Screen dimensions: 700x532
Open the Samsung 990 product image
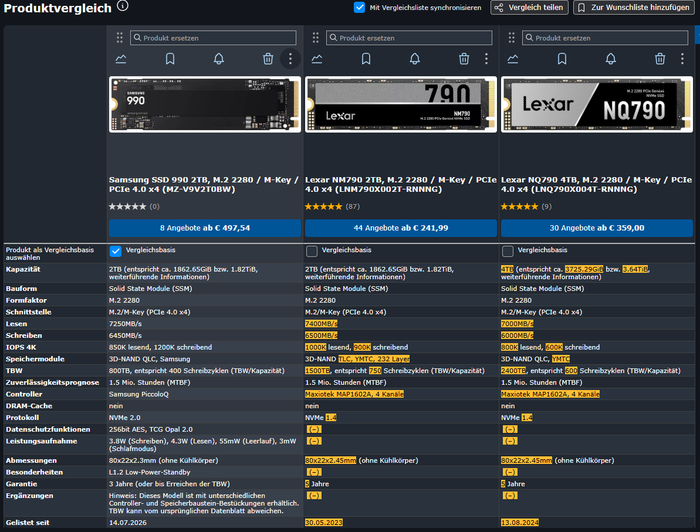point(205,104)
